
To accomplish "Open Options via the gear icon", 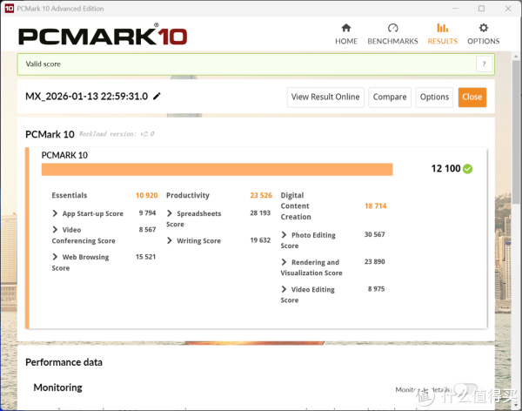I will pos(483,28).
